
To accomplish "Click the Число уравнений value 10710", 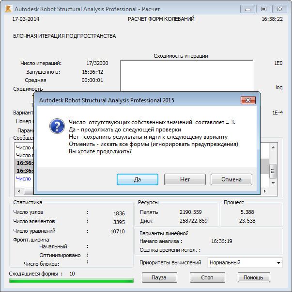I will click(118, 231).
